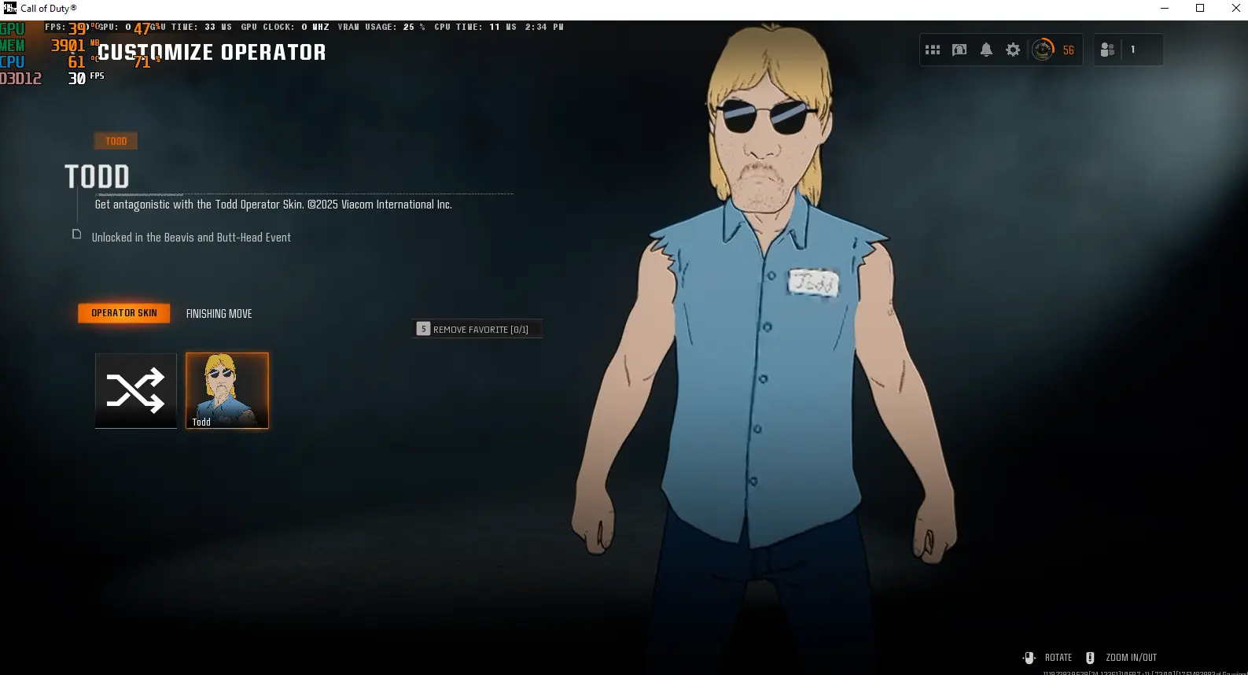1248x675 pixels.
Task: Click the party count number 1
Action: [x=1132, y=50]
